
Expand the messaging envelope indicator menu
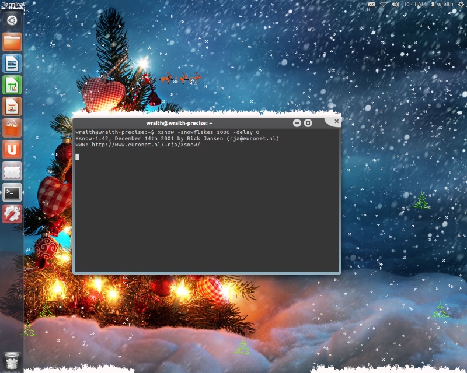(371, 5)
